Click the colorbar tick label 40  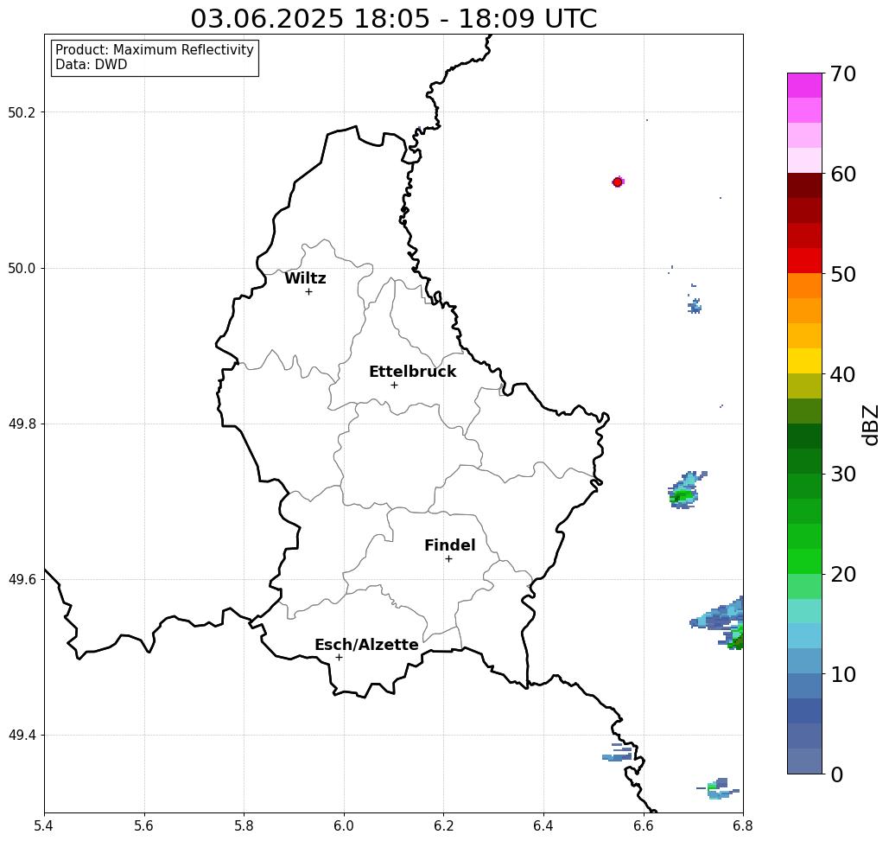point(843,374)
